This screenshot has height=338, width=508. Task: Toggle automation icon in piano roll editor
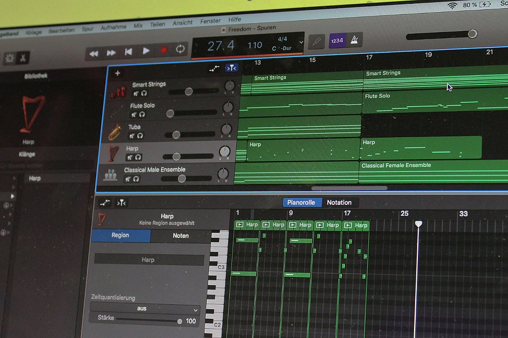coord(105,202)
